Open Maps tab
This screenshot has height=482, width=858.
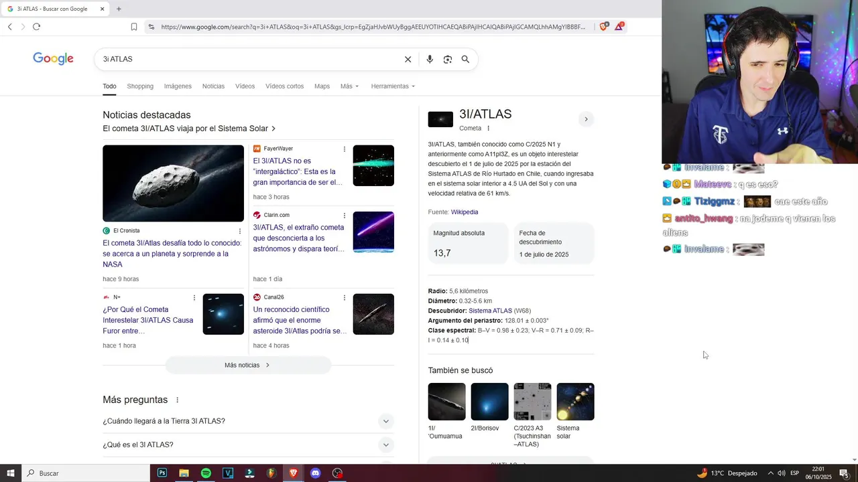coord(322,86)
